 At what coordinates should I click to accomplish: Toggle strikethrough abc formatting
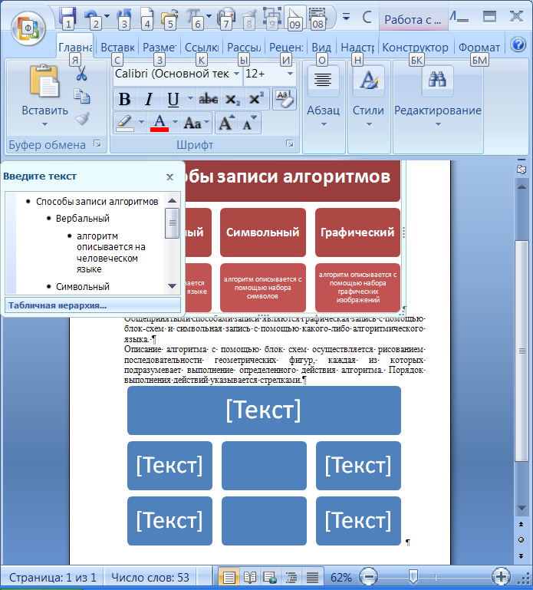pyautogui.click(x=208, y=99)
